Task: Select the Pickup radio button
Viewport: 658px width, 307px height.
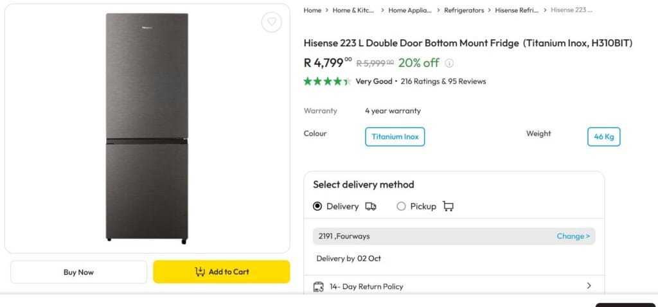Action: coord(401,206)
